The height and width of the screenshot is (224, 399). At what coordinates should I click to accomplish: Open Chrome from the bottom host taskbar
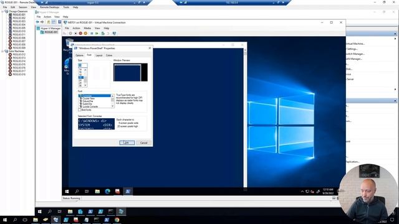pyautogui.click(x=117, y=220)
